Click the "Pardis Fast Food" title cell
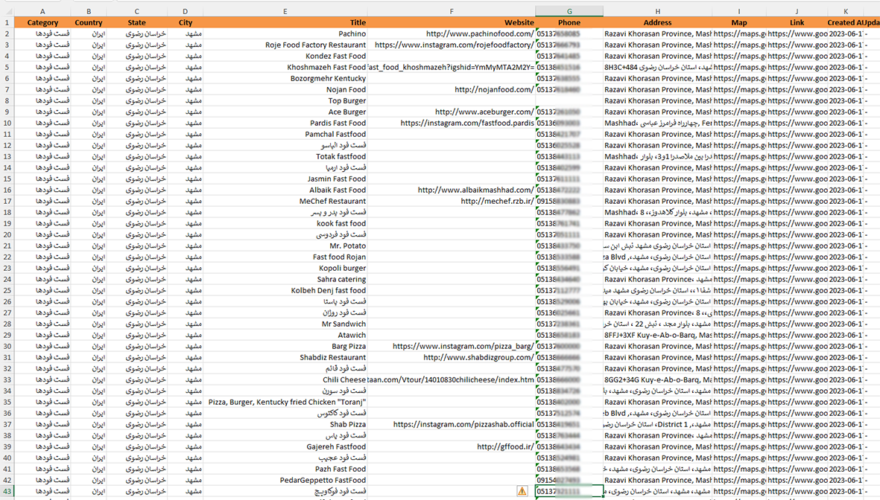Image resolution: width=880 pixels, height=500 pixels. [285, 123]
